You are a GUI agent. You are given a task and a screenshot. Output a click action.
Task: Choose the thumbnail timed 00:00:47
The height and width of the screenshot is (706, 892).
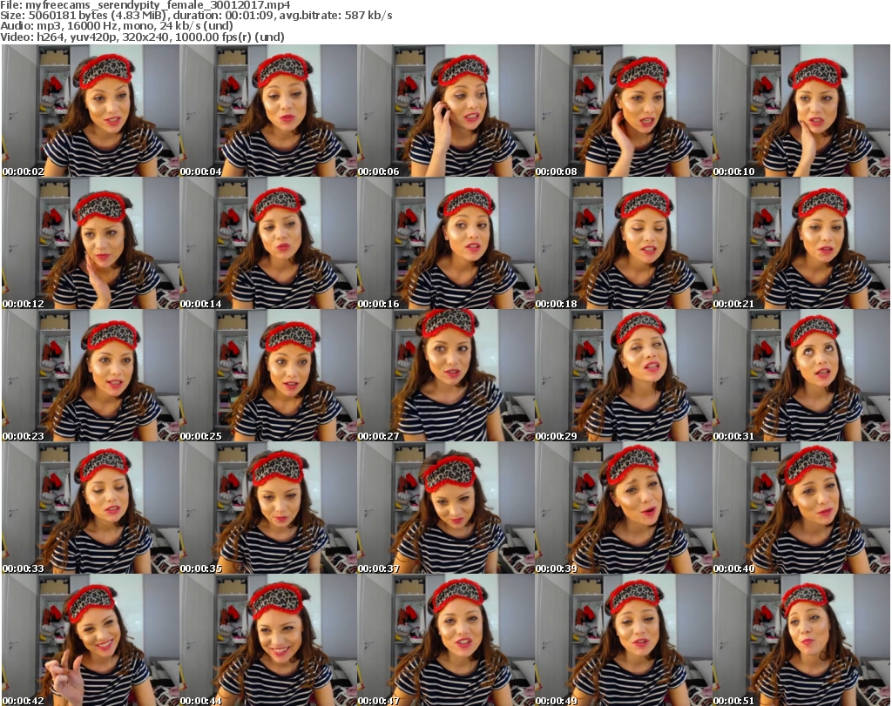point(446,641)
